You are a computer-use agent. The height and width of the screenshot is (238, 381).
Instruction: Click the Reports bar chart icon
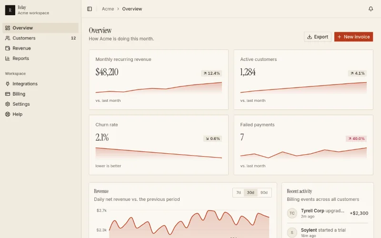(x=8, y=58)
